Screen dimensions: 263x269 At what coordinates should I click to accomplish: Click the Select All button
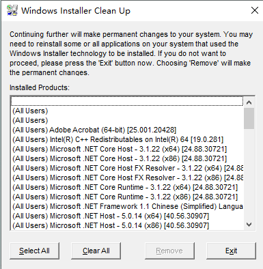[34, 251]
